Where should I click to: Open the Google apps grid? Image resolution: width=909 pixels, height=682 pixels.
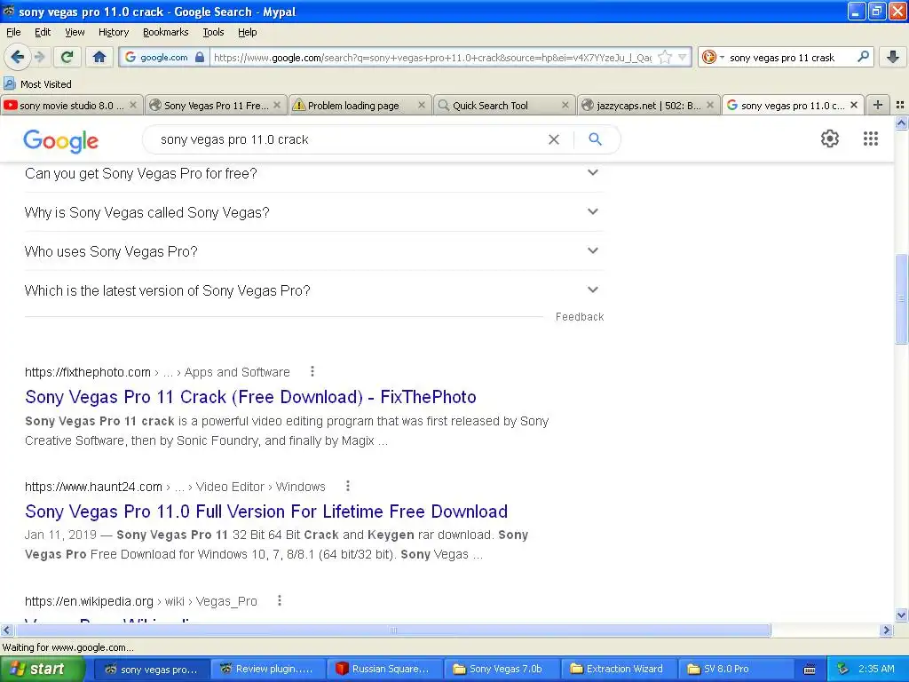(871, 139)
